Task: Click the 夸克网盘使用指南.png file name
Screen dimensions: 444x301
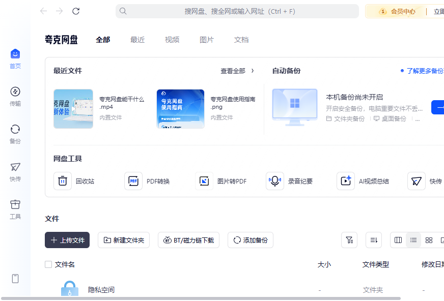Action: (233, 103)
